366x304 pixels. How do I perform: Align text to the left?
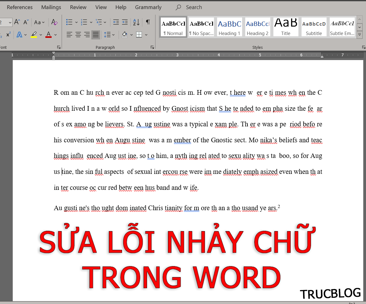tap(69, 35)
